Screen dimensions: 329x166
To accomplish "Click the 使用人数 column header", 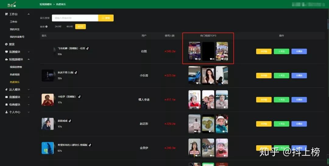I will click(x=170, y=36).
